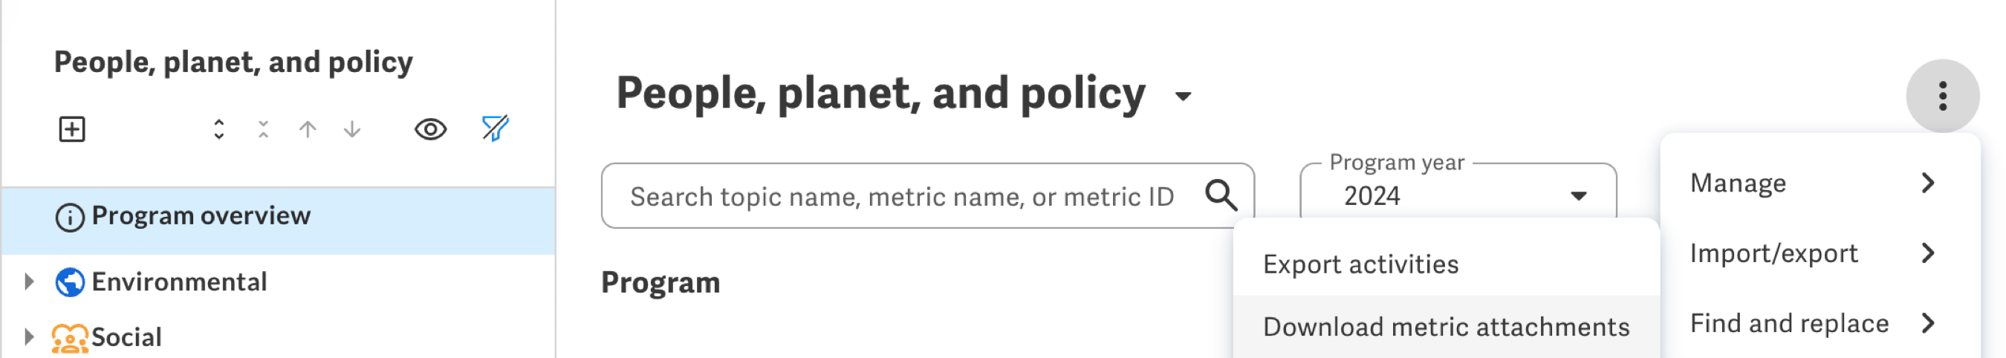Image resolution: width=2006 pixels, height=358 pixels.
Task: Clear filter funnel icon
Action: tap(496, 128)
